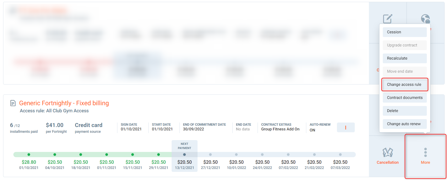
Task: Open the More vertical dots menu
Action: pos(425,152)
